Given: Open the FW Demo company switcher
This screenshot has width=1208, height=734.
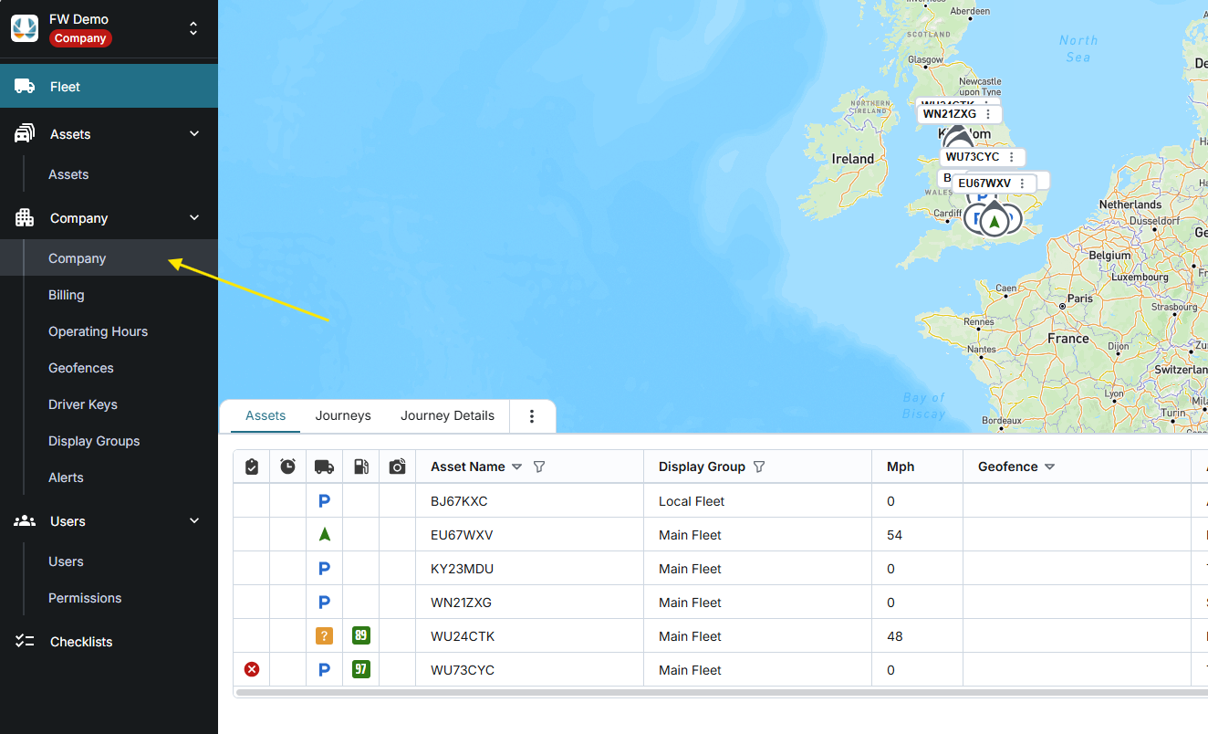Looking at the screenshot, I should tap(193, 28).
